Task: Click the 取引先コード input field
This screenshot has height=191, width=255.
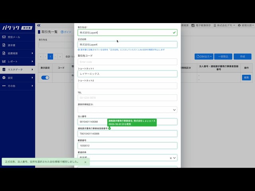Action: click(127, 62)
